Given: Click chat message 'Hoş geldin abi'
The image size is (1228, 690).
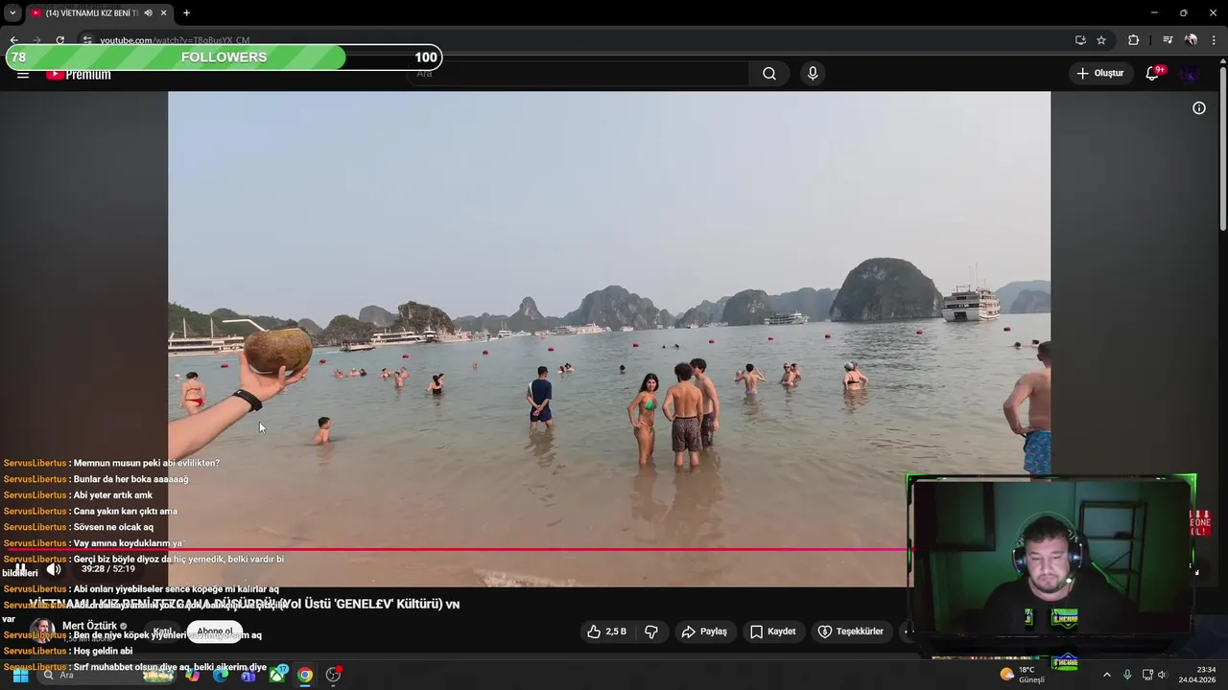Looking at the screenshot, I should (103, 651).
